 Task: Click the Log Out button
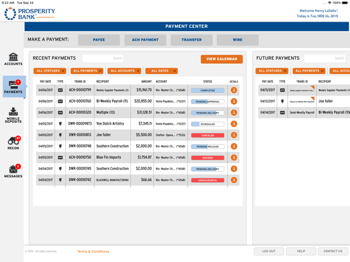click(269, 251)
